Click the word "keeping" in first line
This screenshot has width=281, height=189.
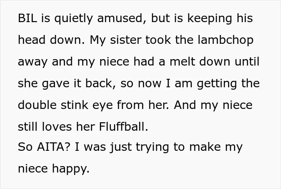210,18
